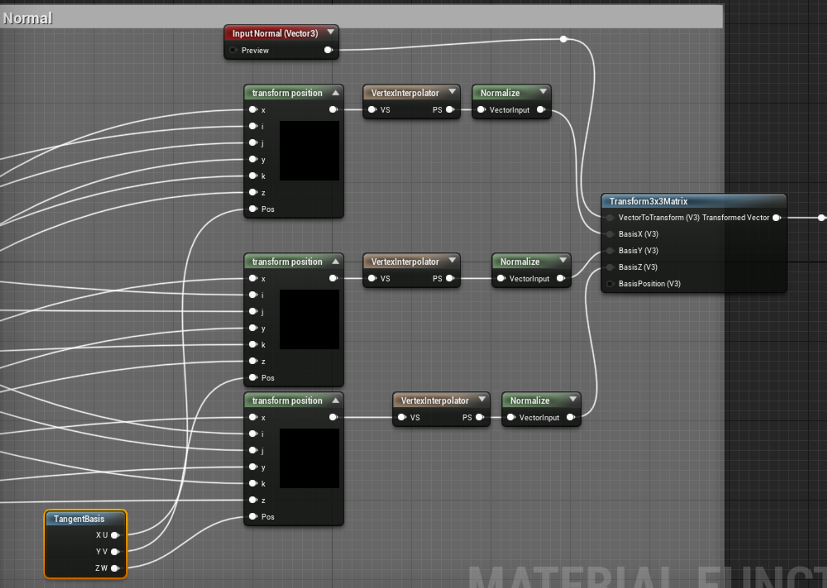Click the middle transform position preview thumbnail
Screen dimensions: 827x588
[x=309, y=319]
